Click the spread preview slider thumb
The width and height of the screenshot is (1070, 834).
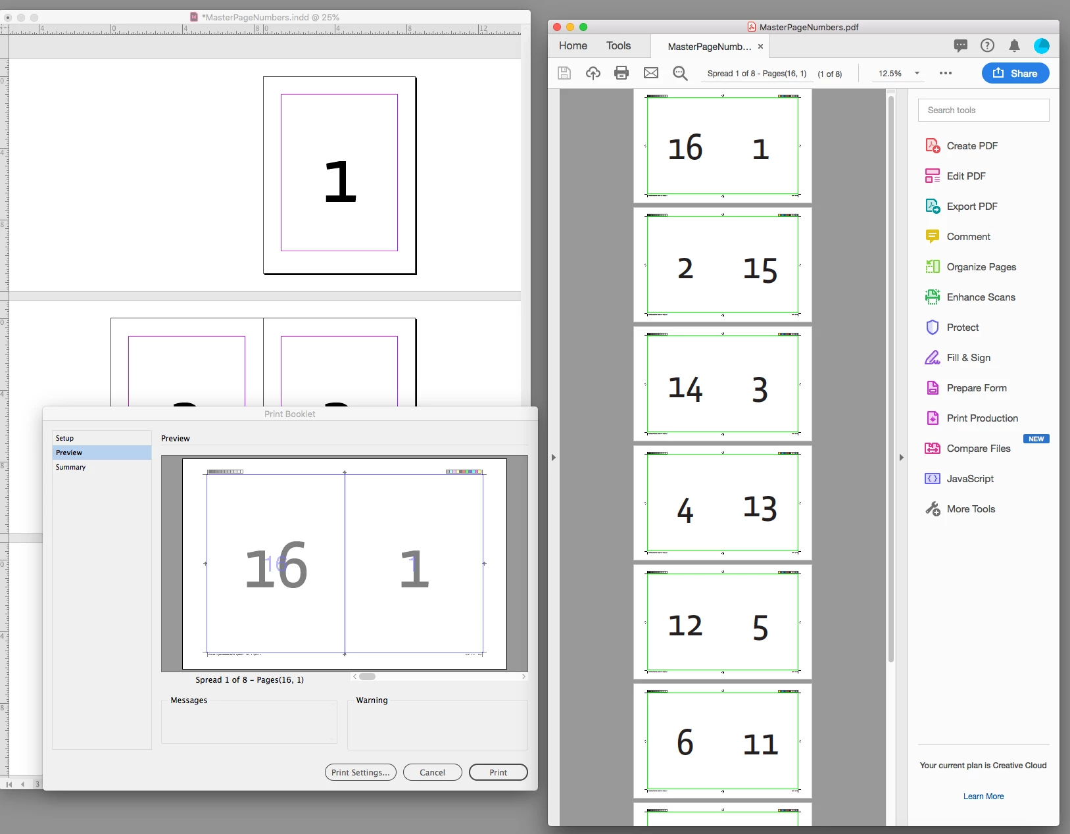point(368,676)
